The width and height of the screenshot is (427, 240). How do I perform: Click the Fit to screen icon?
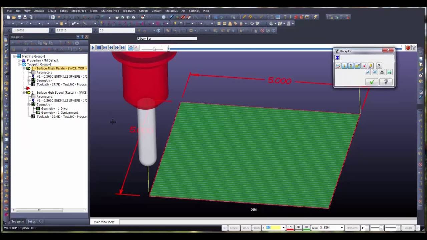(53, 17)
